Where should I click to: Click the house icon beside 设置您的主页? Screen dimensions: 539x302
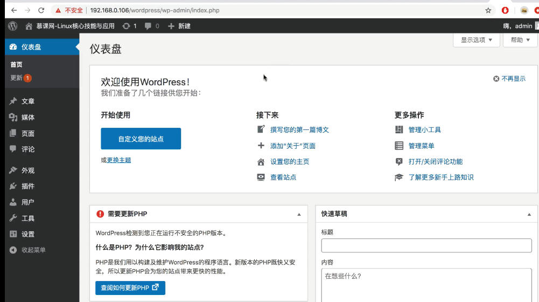261,162
